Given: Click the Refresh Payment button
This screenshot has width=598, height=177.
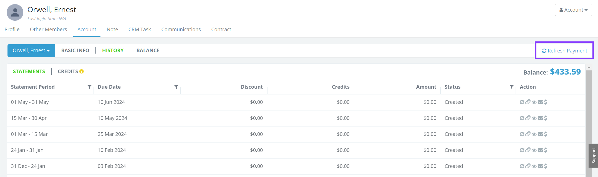Looking at the screenshot, I should [564, 51].
